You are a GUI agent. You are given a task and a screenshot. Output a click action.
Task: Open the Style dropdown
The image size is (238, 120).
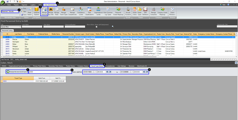pyautogui.click(x=223, y=5)
